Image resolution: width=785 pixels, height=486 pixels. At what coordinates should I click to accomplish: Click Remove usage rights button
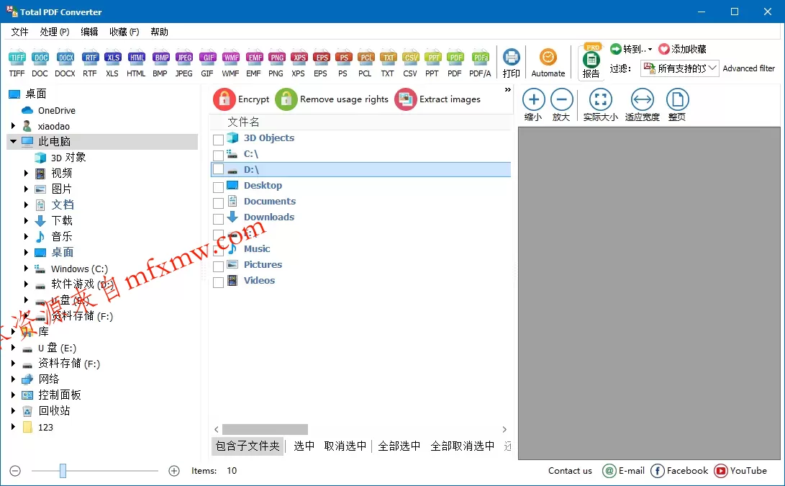(x=332, y=99)
